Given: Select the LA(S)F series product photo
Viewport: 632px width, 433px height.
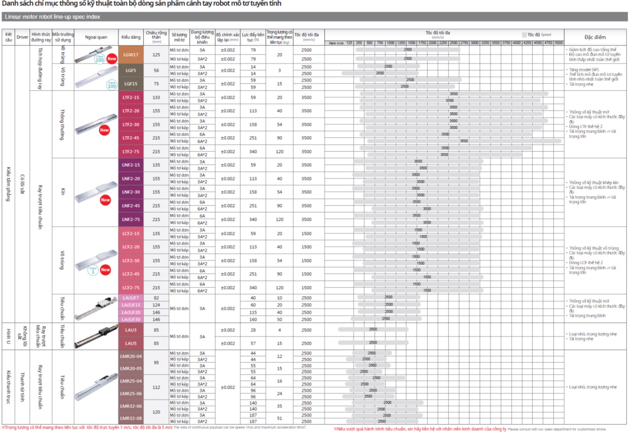Looking at the screenshot, I should pyautogui.click(x=96, y=309).
